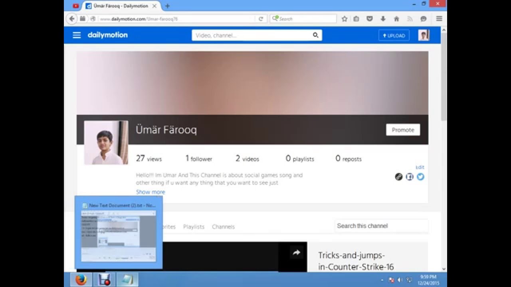Open the Channels tab on channel
Screen dimensions: 511x287
[223, 226]
